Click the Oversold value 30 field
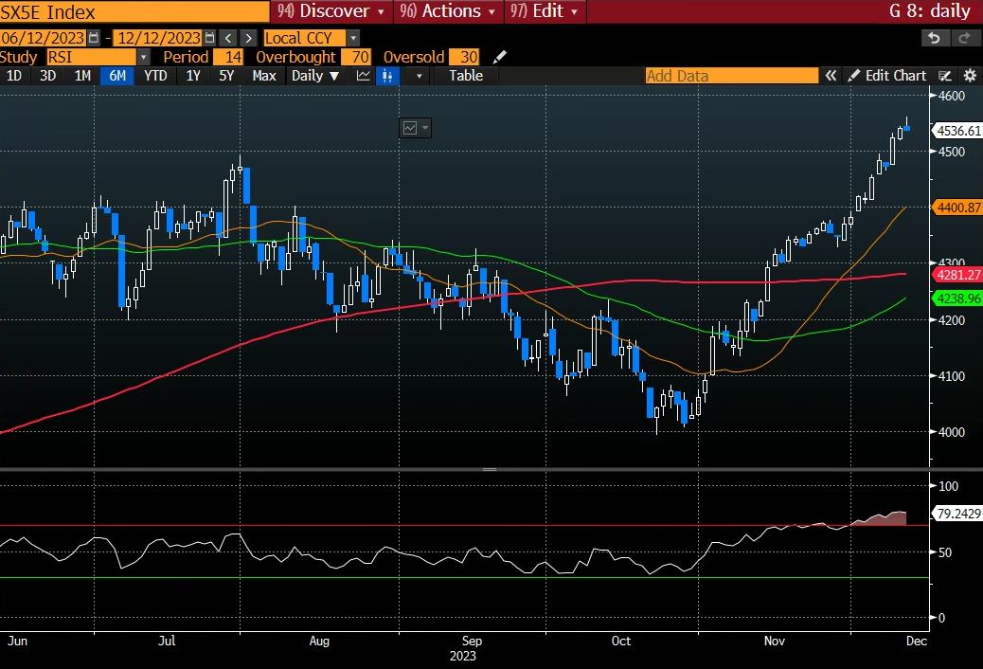Viewport: 983px width, 669px height. (x=465, y=57)
